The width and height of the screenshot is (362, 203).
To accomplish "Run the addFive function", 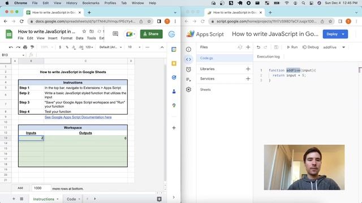I will (292, 47).
